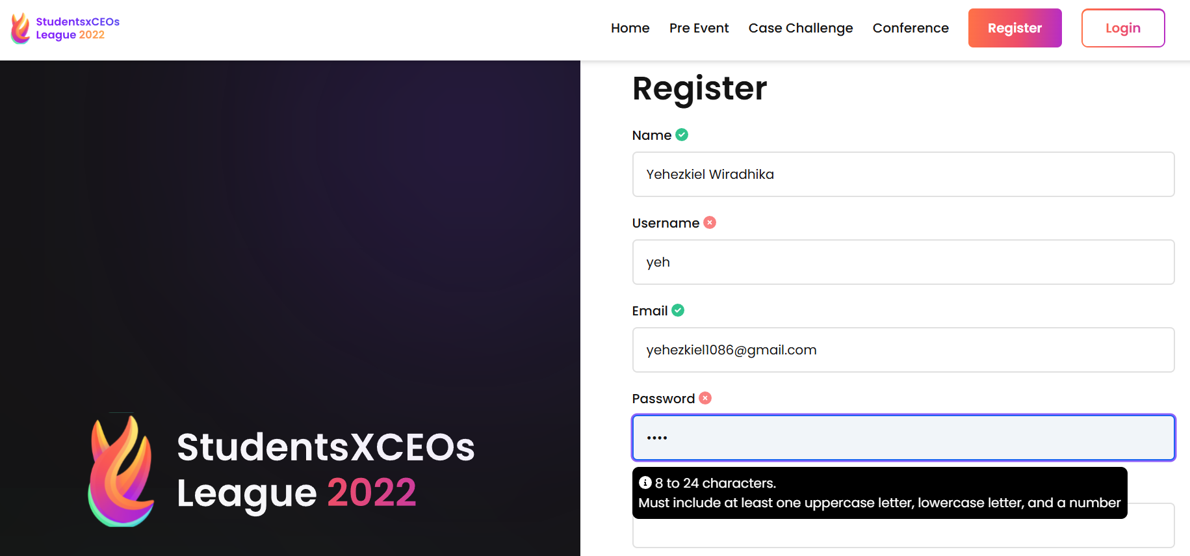Image resolution: width=1190 pixels, height=556 pixels.
Task: Click the field below the password tooltip
Action: 903,534
